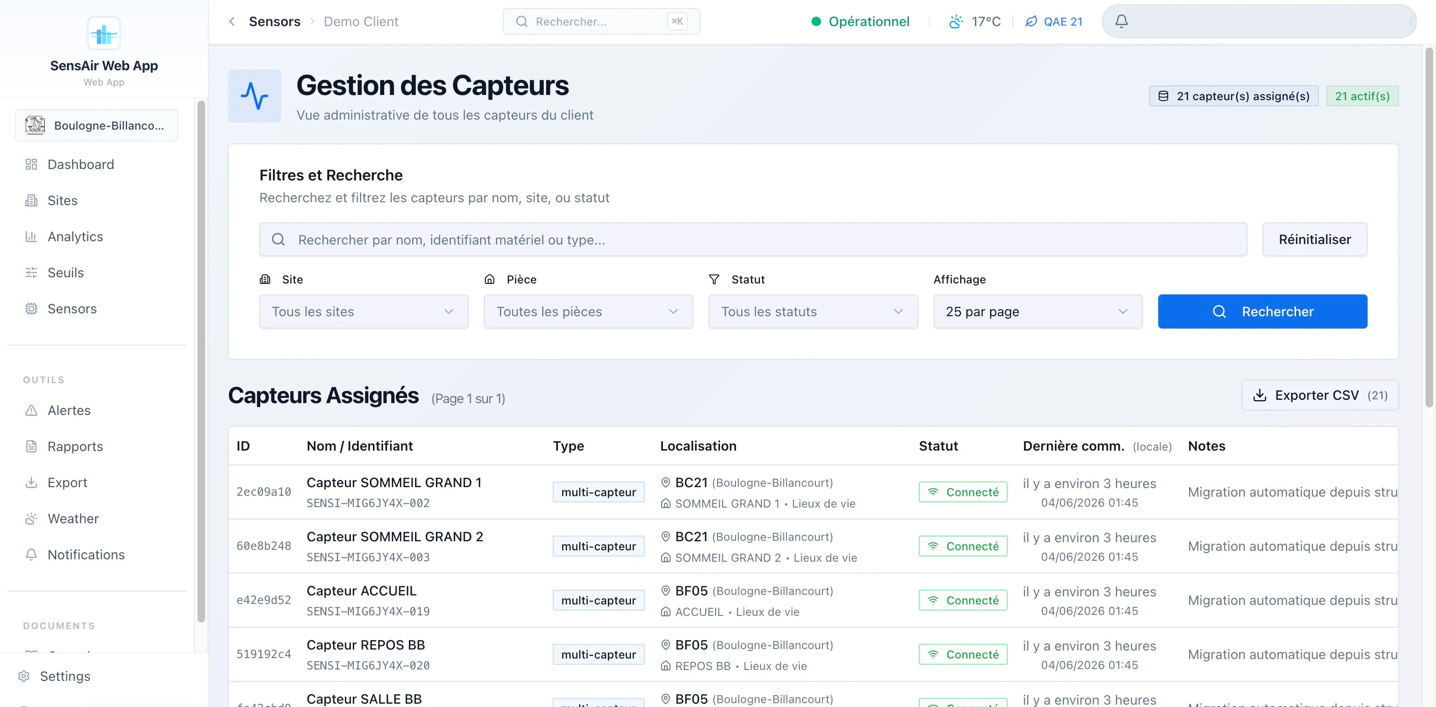
Task: Click multi-capteur tag for Capteur REPOS BB
Action: coord(598,655)
